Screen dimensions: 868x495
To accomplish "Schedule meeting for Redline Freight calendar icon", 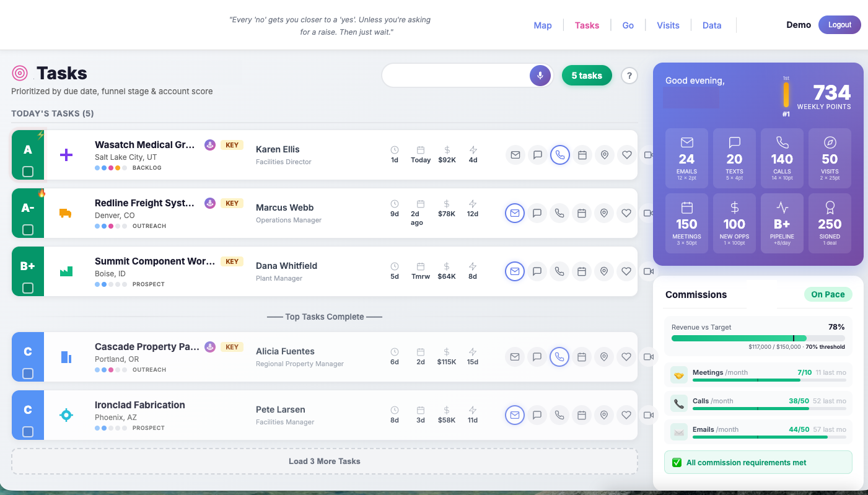I will pyautogui.click(x=582, y=213).
